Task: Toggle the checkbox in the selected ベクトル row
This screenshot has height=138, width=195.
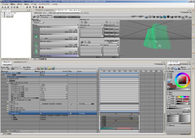Action: 41,113
